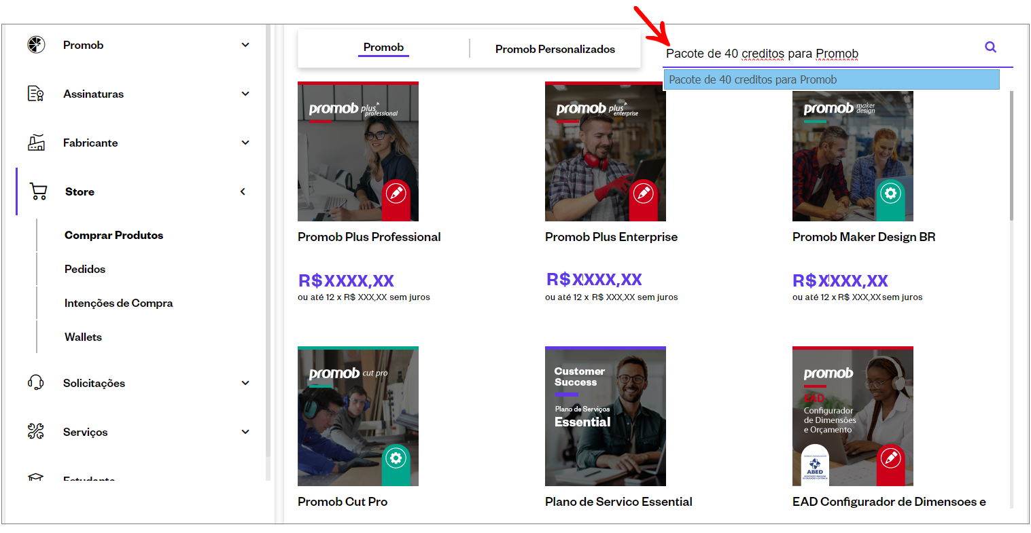
Task: Click Promob Maker Design BR title
Action: click(x=864, y=237)
